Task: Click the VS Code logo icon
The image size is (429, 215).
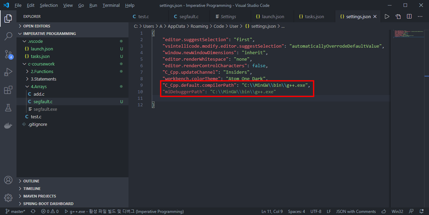Action: point(6,5)
